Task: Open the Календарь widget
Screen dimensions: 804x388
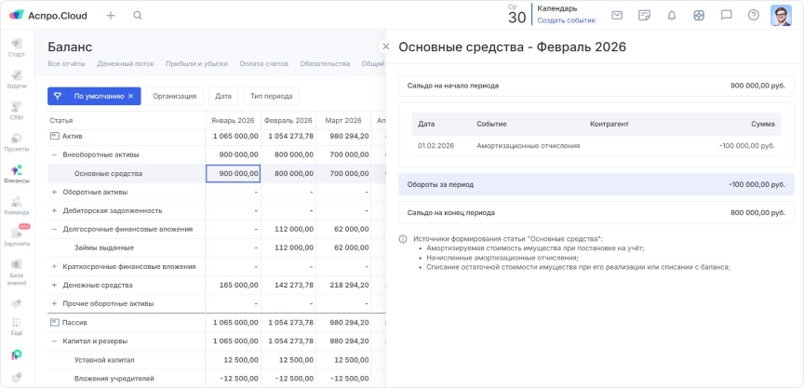Action: pyautogui.click(x=557, y=8)
